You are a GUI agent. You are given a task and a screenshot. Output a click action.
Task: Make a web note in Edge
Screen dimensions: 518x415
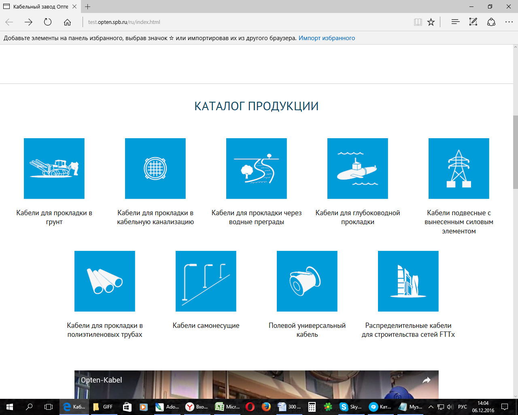(x=473, y=22)
